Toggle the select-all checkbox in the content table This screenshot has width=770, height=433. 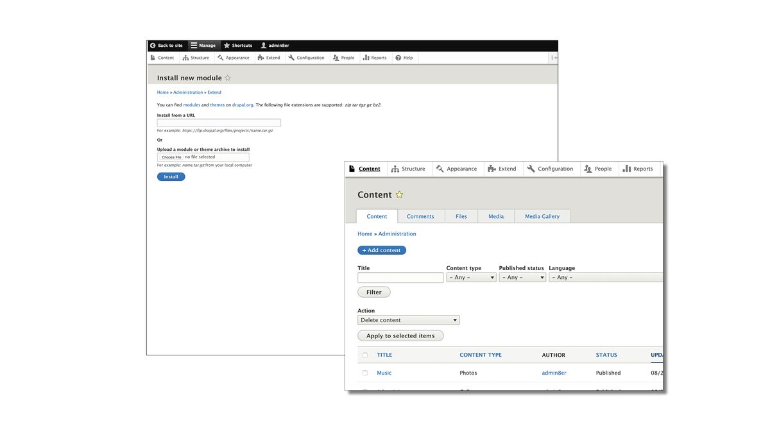pos(364,355)
